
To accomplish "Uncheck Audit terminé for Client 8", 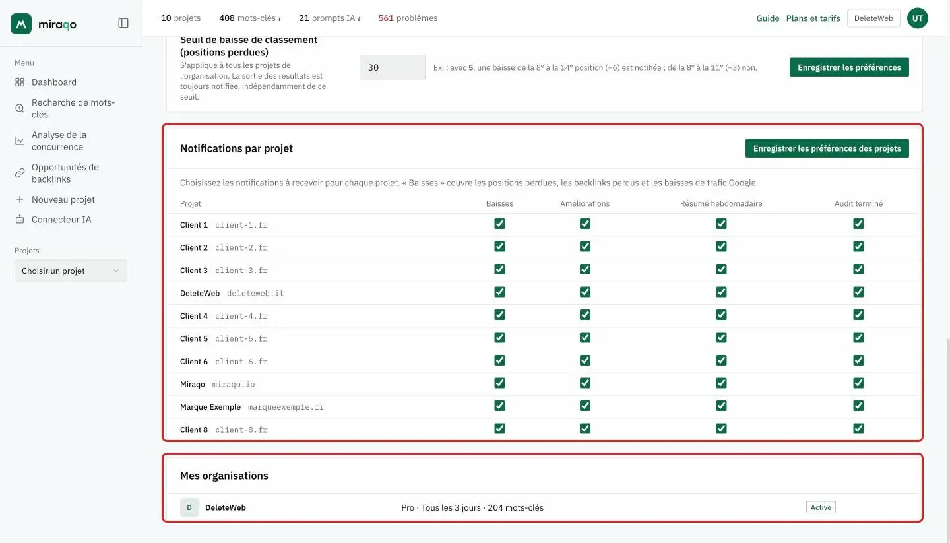I will pos(858,429).
